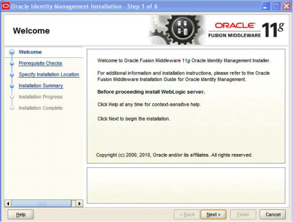The image size is (293, 222).
Task: Click the sidebar scroll left arrow
Action: [8, 203]
